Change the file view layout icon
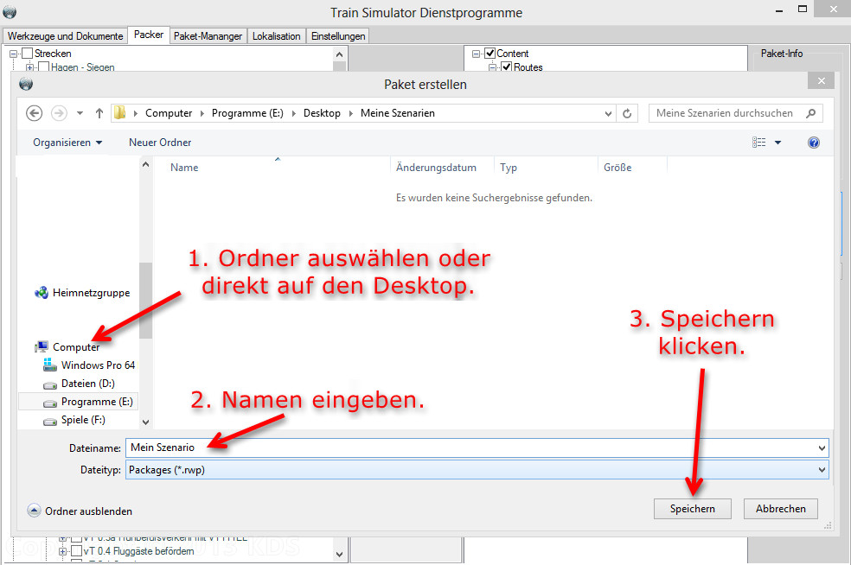The width and height of the screenshot is (851, 565). tap(758, 143)
